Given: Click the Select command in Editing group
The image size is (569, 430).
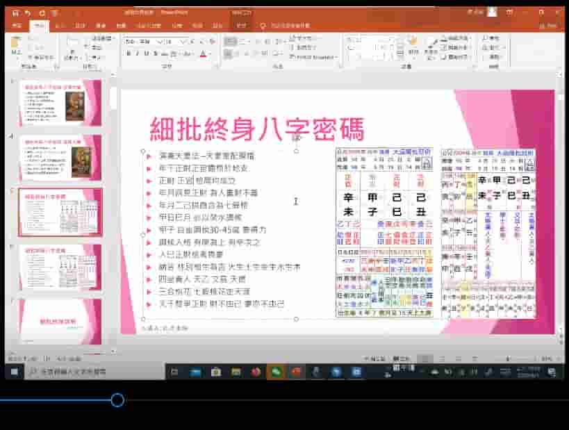Looking at the screenshot, I should pyautogui.click(x=493, y=58).
